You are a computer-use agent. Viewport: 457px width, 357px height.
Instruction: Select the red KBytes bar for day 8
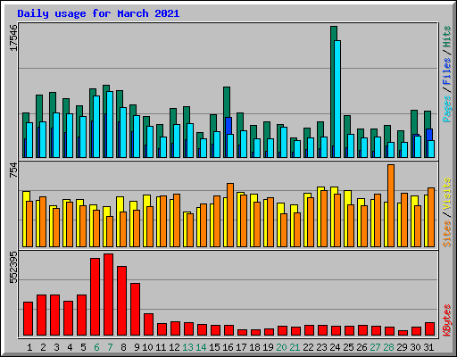pyautogui.click(x=121, y=301)
